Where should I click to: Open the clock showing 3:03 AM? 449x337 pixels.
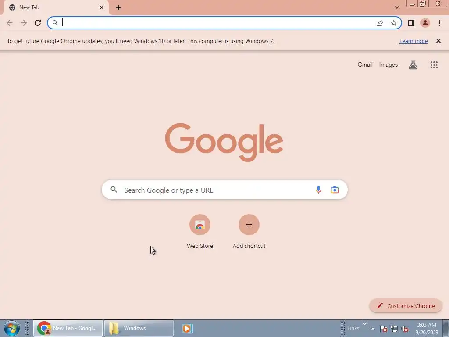tap(427, 328)
